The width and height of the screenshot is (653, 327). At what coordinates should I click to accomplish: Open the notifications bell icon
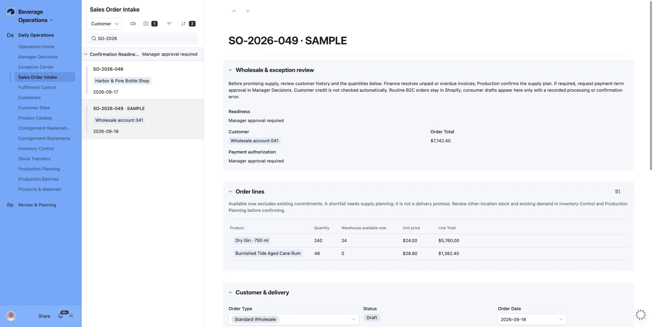click(61, 315)
